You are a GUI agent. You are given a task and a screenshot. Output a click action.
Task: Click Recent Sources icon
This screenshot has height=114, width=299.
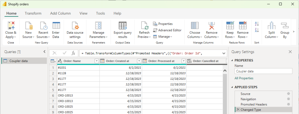tap(44, 26)
